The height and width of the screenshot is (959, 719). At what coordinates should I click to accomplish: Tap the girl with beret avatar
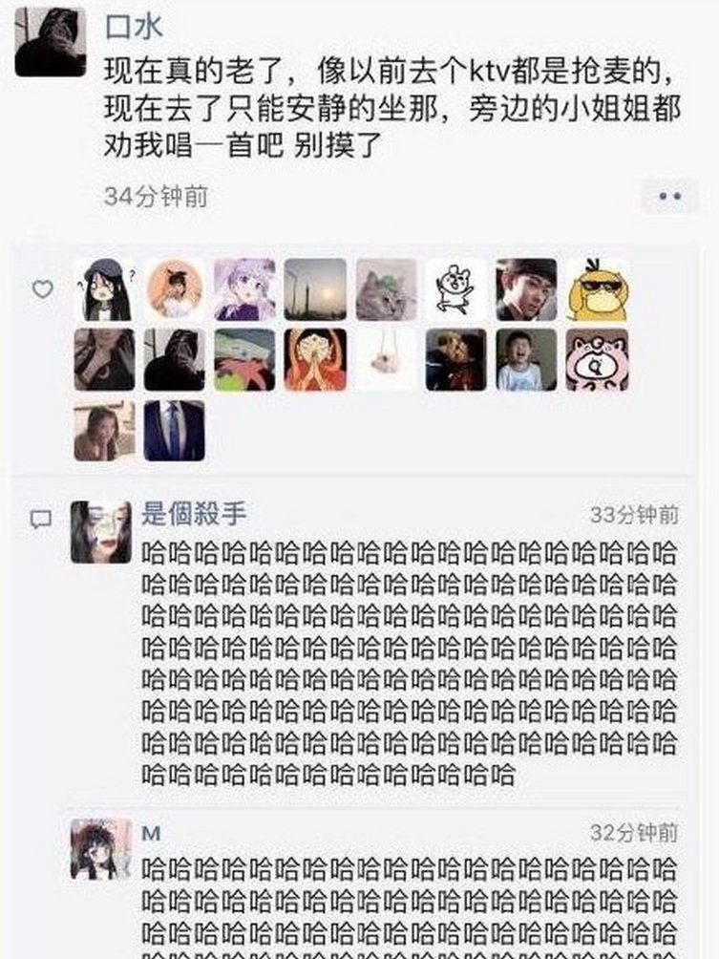tap(104, 289)
